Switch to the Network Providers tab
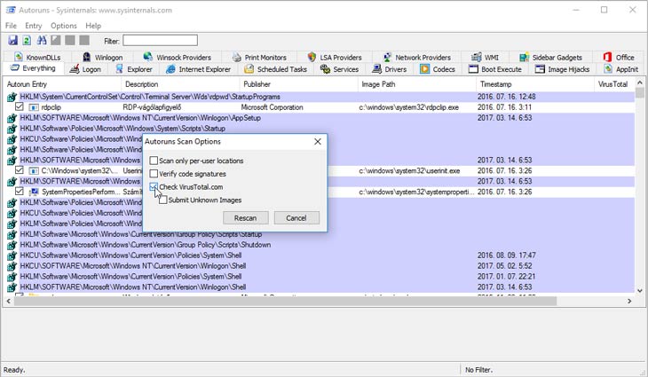Viewport: 648px width, 377px height. point(416,57)
